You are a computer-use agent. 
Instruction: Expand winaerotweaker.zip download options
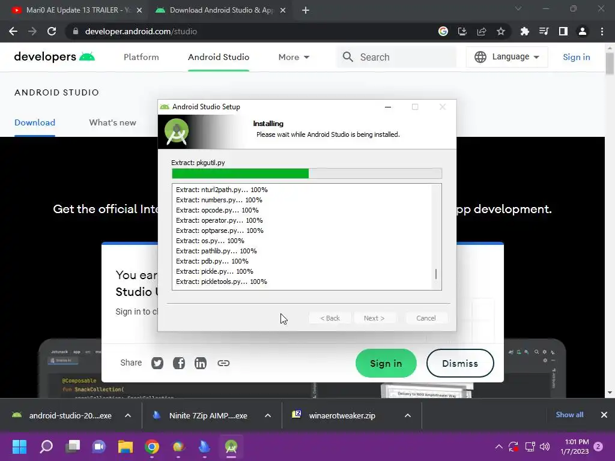pyautogui.click(x=408, y=415)
